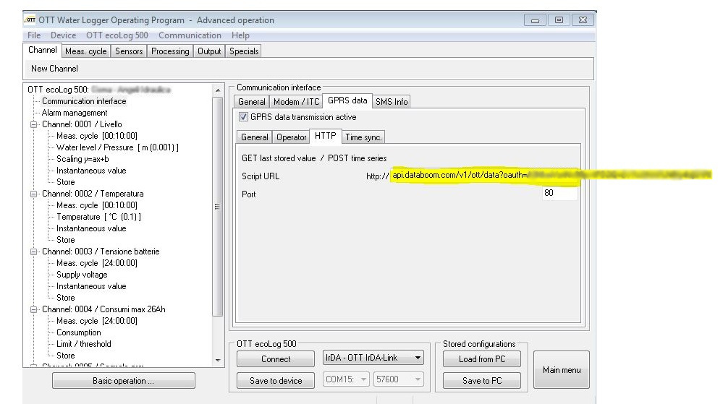
Task: Select Temperature [ °C (0.1) ] item
Action: tap(98, 217)
